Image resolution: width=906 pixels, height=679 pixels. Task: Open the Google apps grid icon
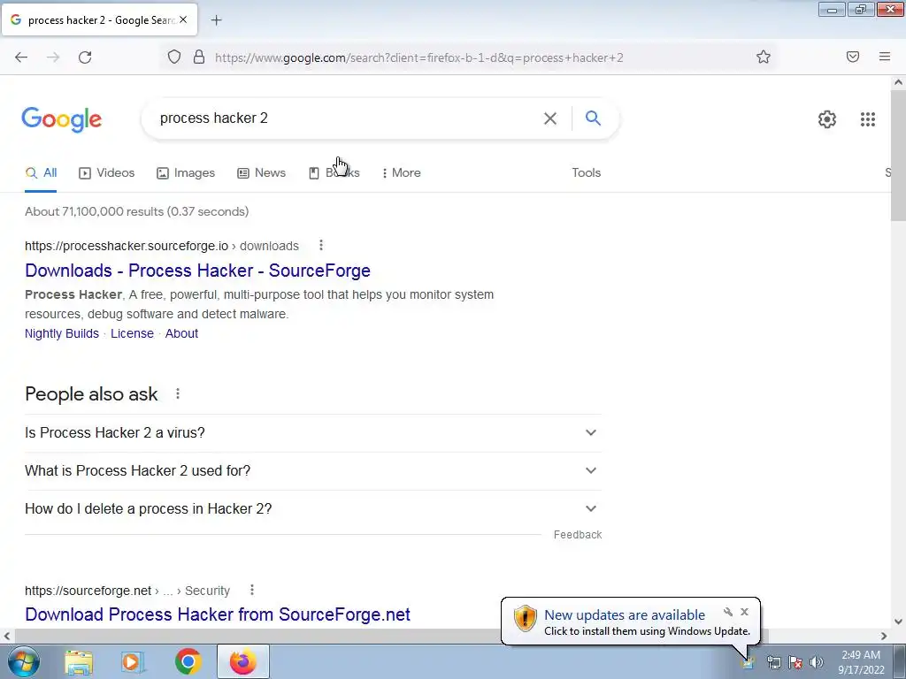tap(867, 119)
